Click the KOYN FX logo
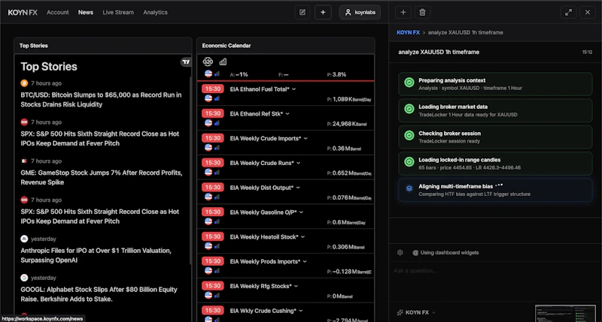Viewport: 602px width, 322px height. coord(23,12)
